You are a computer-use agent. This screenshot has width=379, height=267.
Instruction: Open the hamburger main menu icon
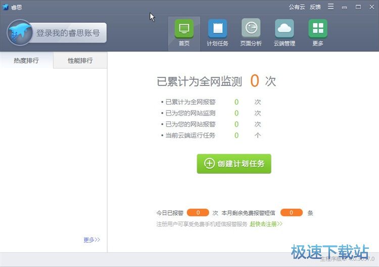[330, 7]
